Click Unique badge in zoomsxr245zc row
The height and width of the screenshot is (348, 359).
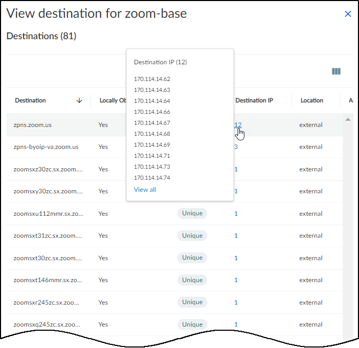point(192,302)
